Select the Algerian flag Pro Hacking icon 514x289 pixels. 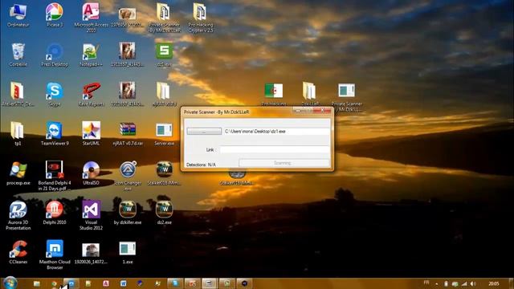[273, 94]
